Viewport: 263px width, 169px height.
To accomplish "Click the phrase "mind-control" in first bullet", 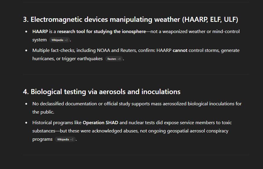I will pyautogui.click(x=226, y=32).
